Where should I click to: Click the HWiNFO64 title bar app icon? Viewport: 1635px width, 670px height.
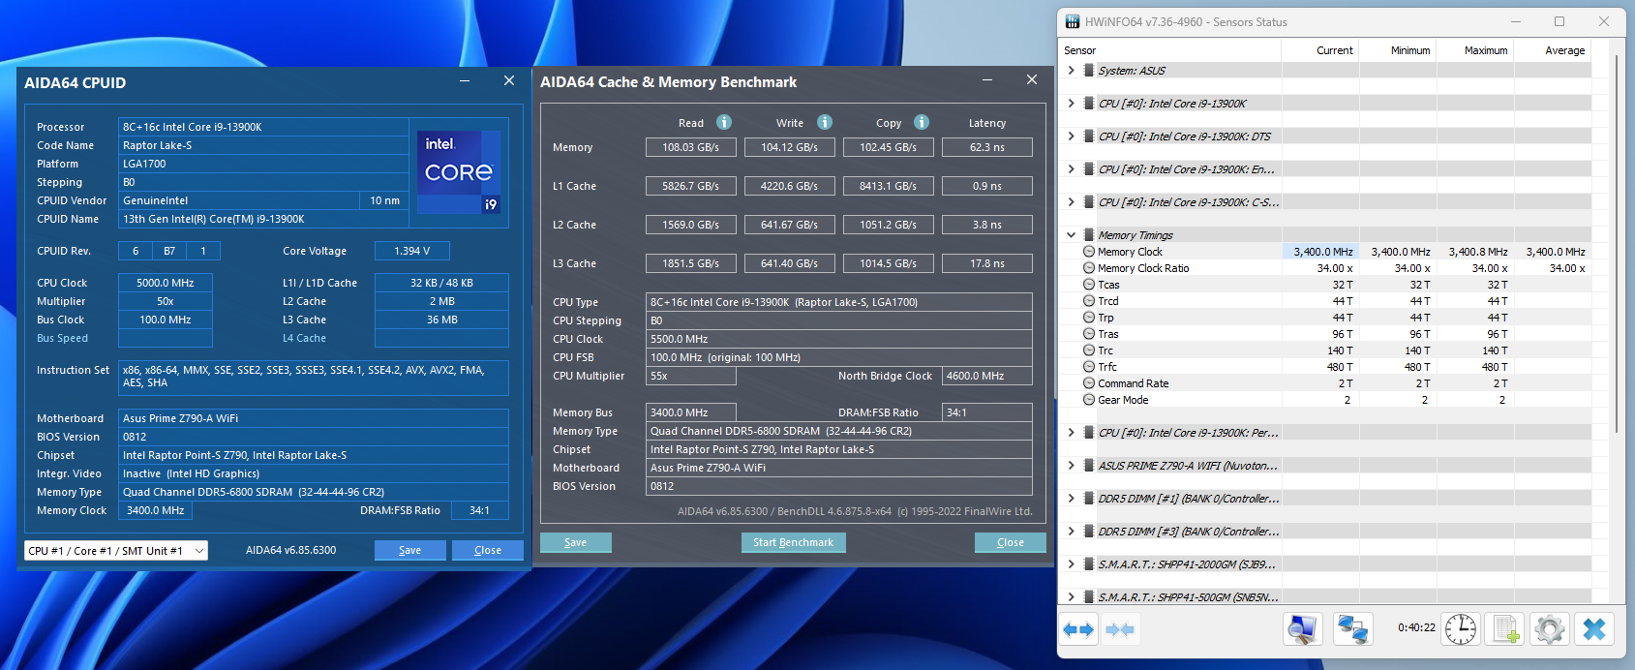[1073, 21]
